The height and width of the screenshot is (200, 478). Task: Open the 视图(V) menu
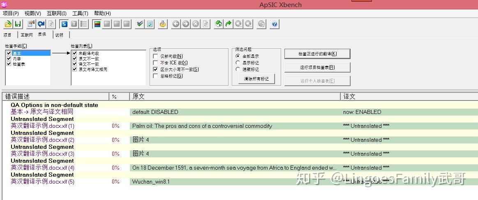pyautogui.click(x=32, y=14)
